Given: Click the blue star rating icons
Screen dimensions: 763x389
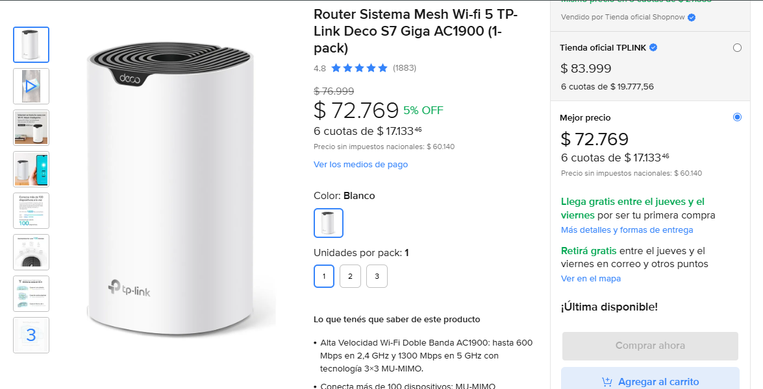Looking at the screenshot, I should [x=359, y=68].
